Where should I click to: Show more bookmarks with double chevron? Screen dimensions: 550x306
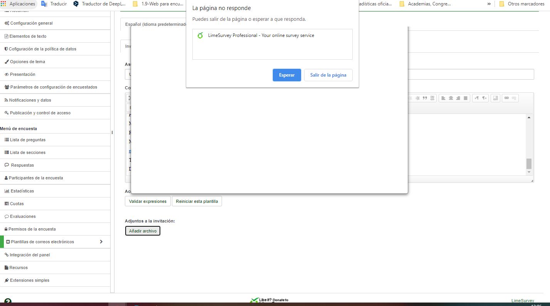[489, 4]
